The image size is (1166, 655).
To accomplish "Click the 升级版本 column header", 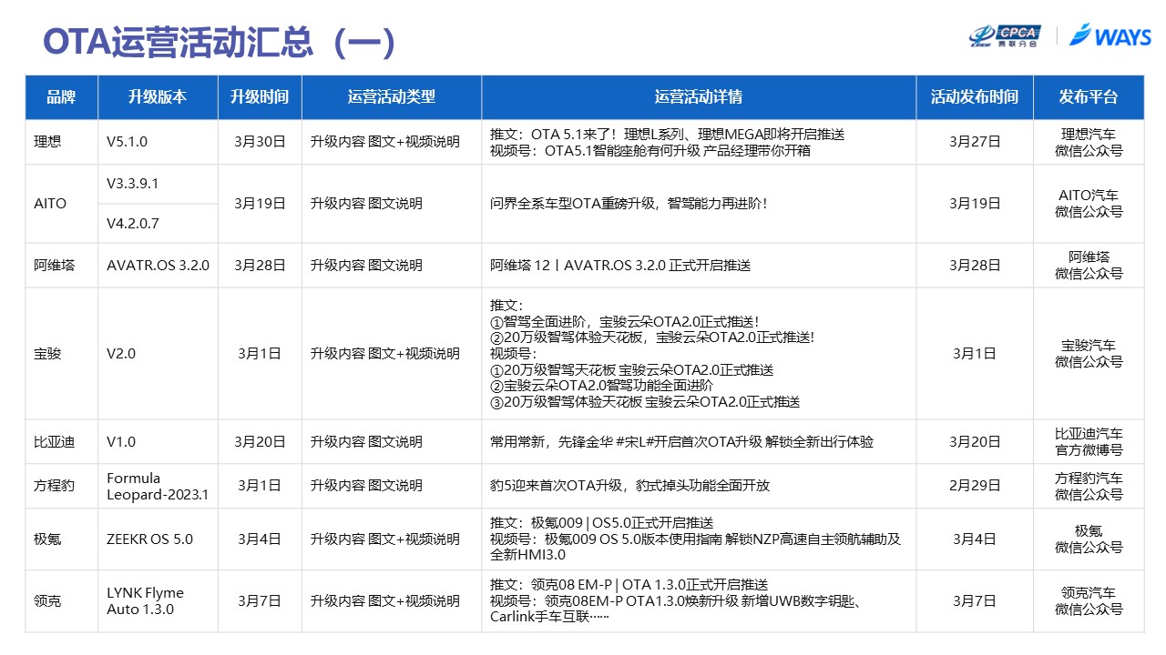I will (158, 96).
